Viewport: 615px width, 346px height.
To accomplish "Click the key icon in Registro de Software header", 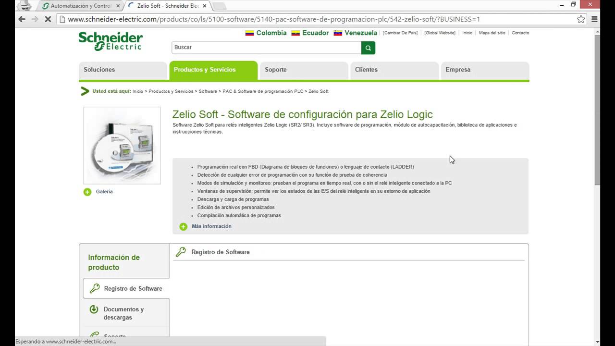I will click(181, 252).
